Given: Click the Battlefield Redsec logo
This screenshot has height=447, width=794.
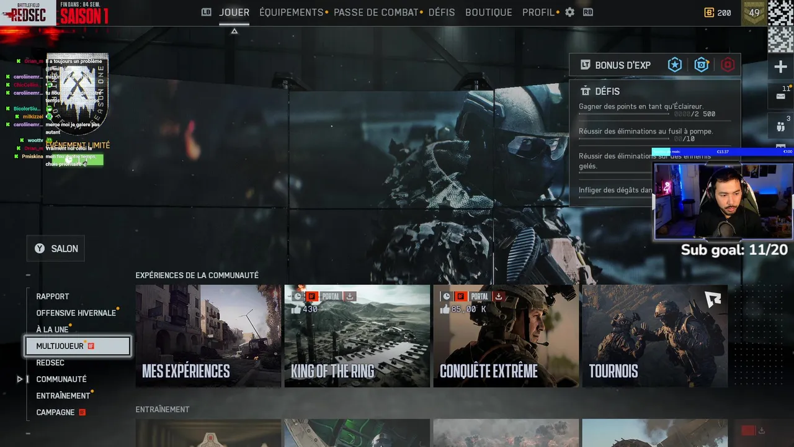Looking at the screenshot, I should (x=27, y=13).
